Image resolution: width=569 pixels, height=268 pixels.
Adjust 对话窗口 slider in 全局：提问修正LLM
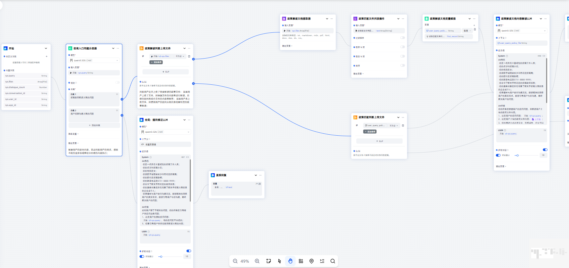click(x=161, y=256)
